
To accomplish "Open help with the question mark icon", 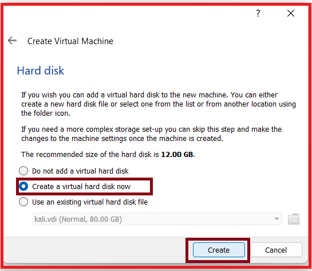I will pos(258,13).
